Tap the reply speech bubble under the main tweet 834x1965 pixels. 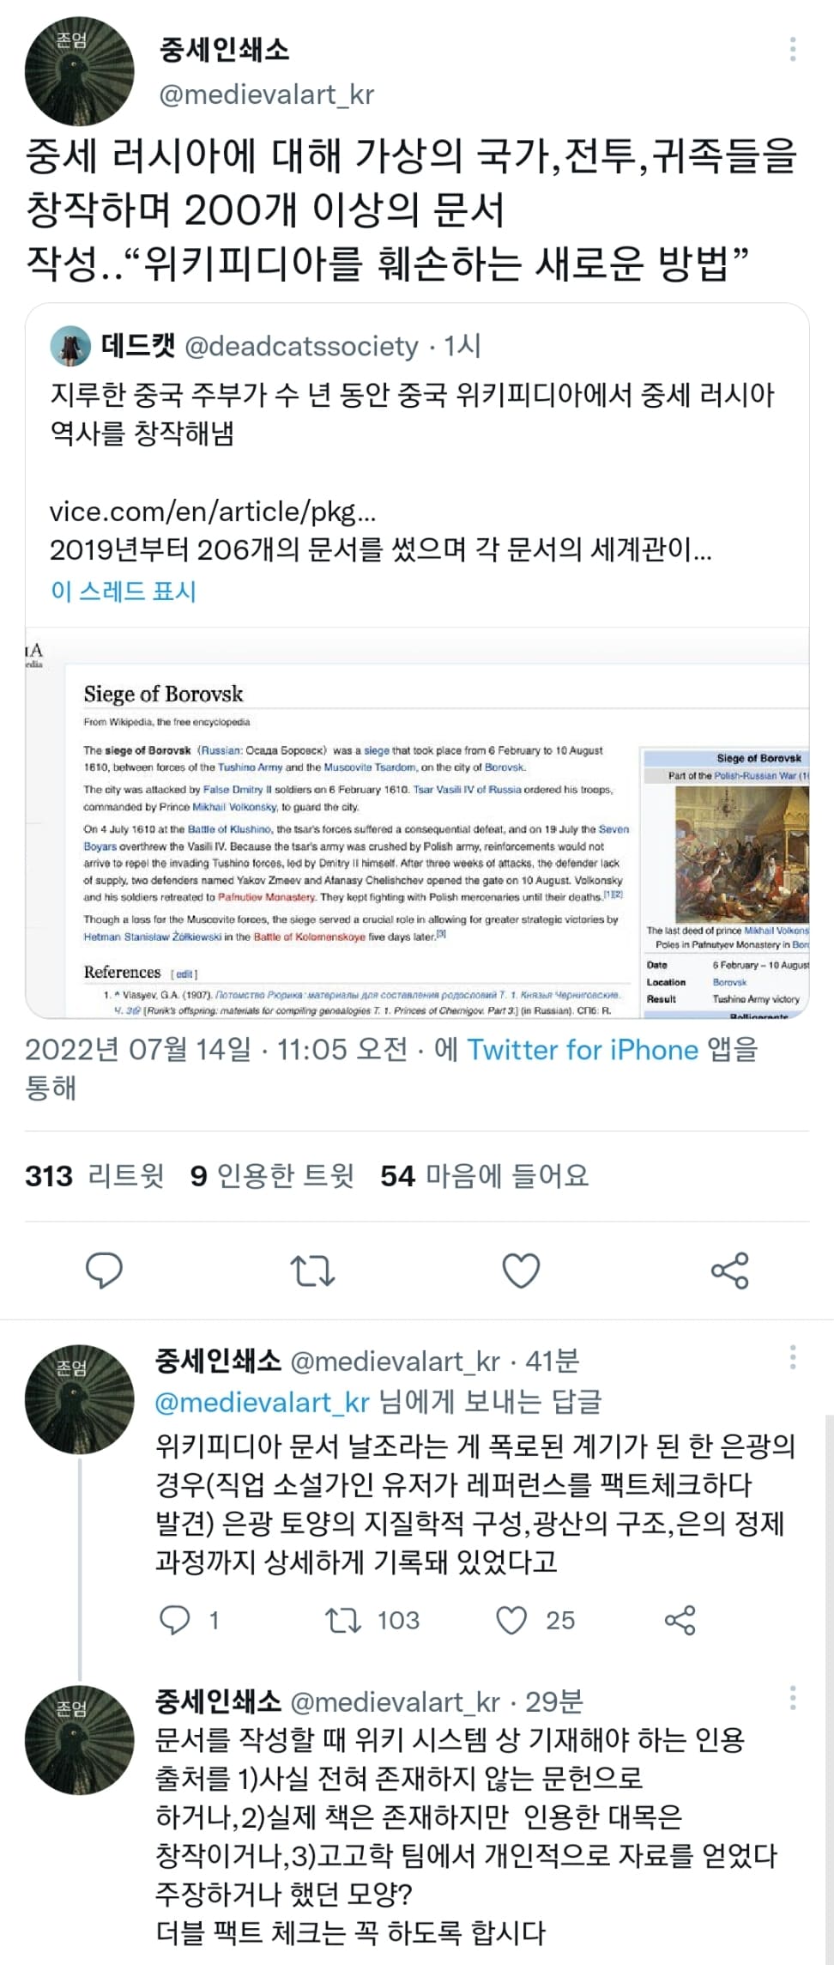(x=105, y=1271)
